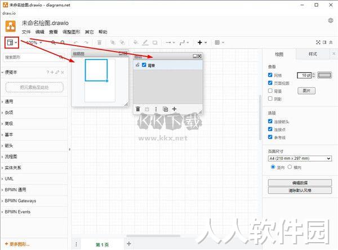Select the 横向 landscape radio button
338x250 pixels.
coord(290,167)
